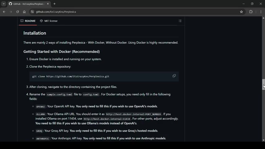Screen dimensions: 265x149
Task: Open the browser extensions puzzle icon
Action: click(x=251, y=12)
